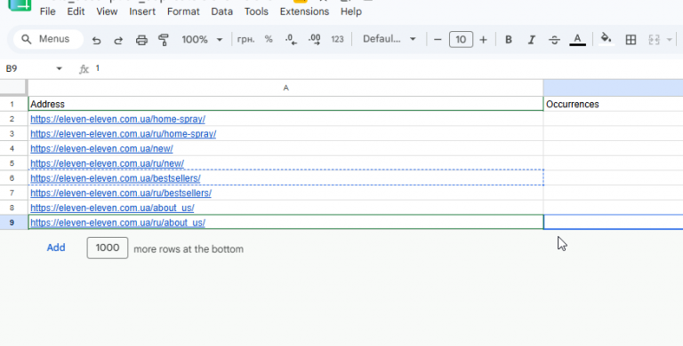Select the corner select-all box
683x346 pixels.
(x=13, y=88)
